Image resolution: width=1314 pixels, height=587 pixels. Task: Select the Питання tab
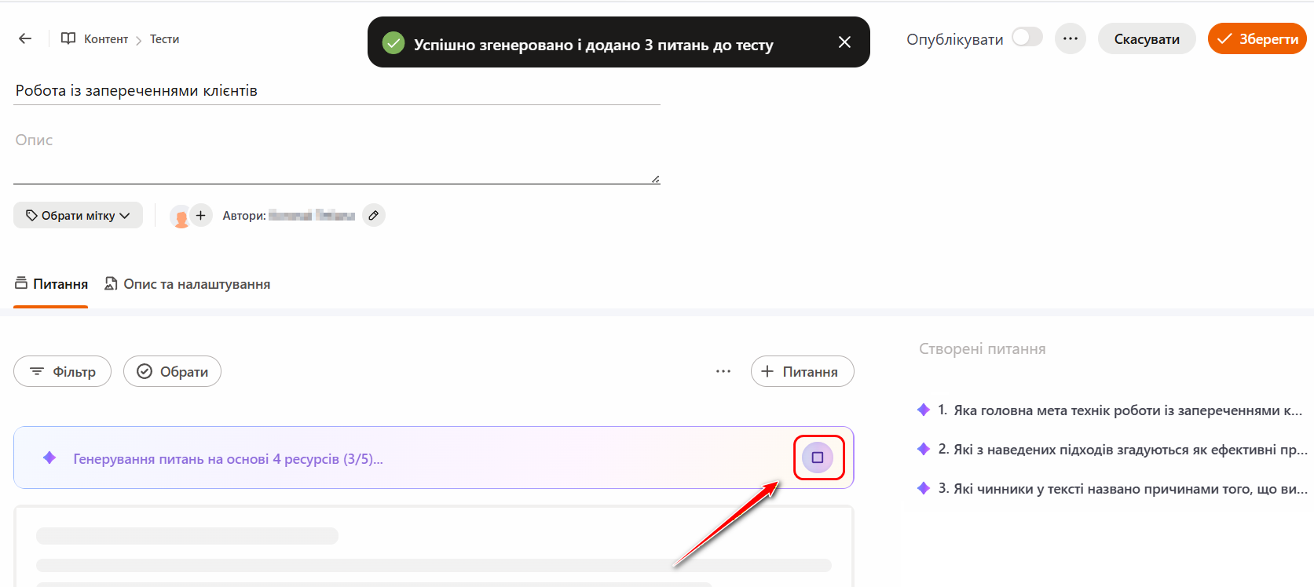tap(51, 284)
